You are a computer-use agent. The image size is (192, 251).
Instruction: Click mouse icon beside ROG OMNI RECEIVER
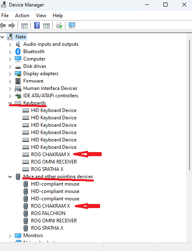(26, 221)
